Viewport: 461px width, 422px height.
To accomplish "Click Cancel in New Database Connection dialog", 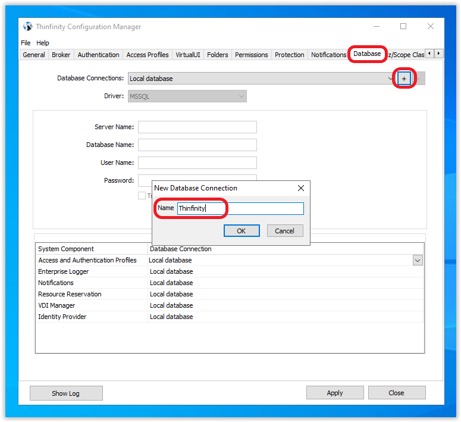I will coord(284,231).
